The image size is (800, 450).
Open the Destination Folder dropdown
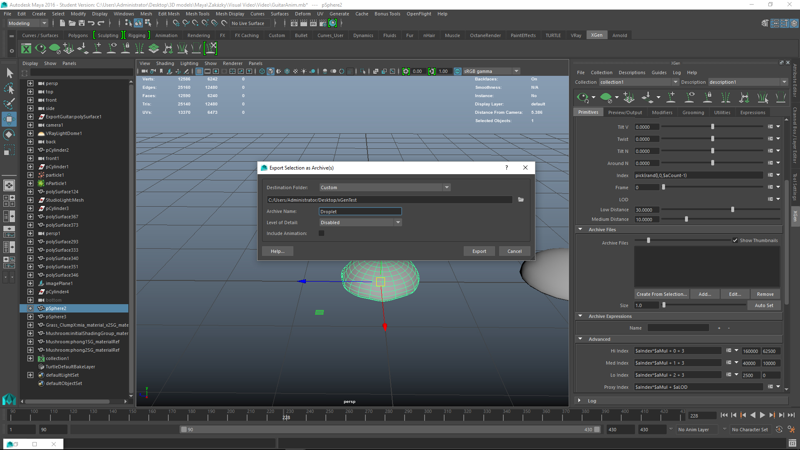point(447,187)
